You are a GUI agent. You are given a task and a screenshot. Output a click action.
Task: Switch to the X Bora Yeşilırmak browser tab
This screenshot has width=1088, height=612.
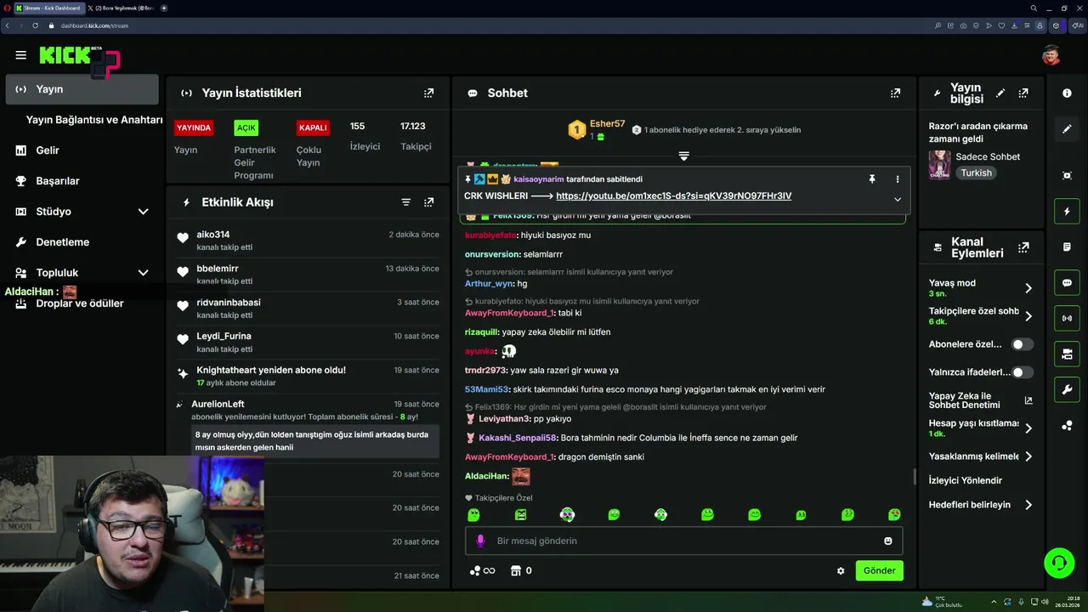click(121, 8)
